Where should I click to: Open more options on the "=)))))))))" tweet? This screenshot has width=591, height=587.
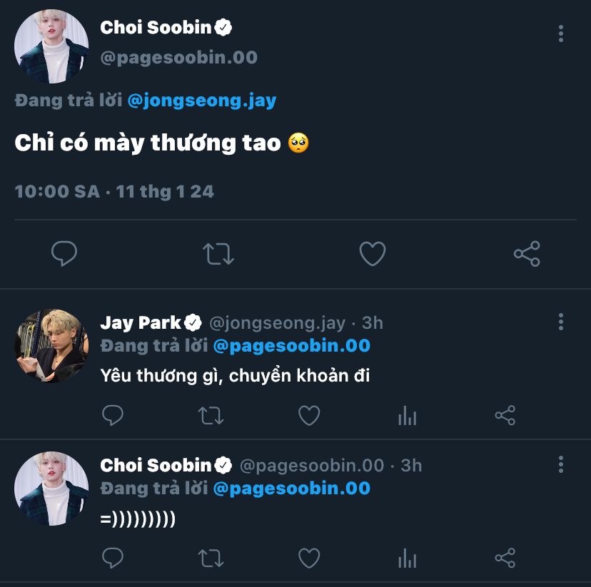click(561, 464)
